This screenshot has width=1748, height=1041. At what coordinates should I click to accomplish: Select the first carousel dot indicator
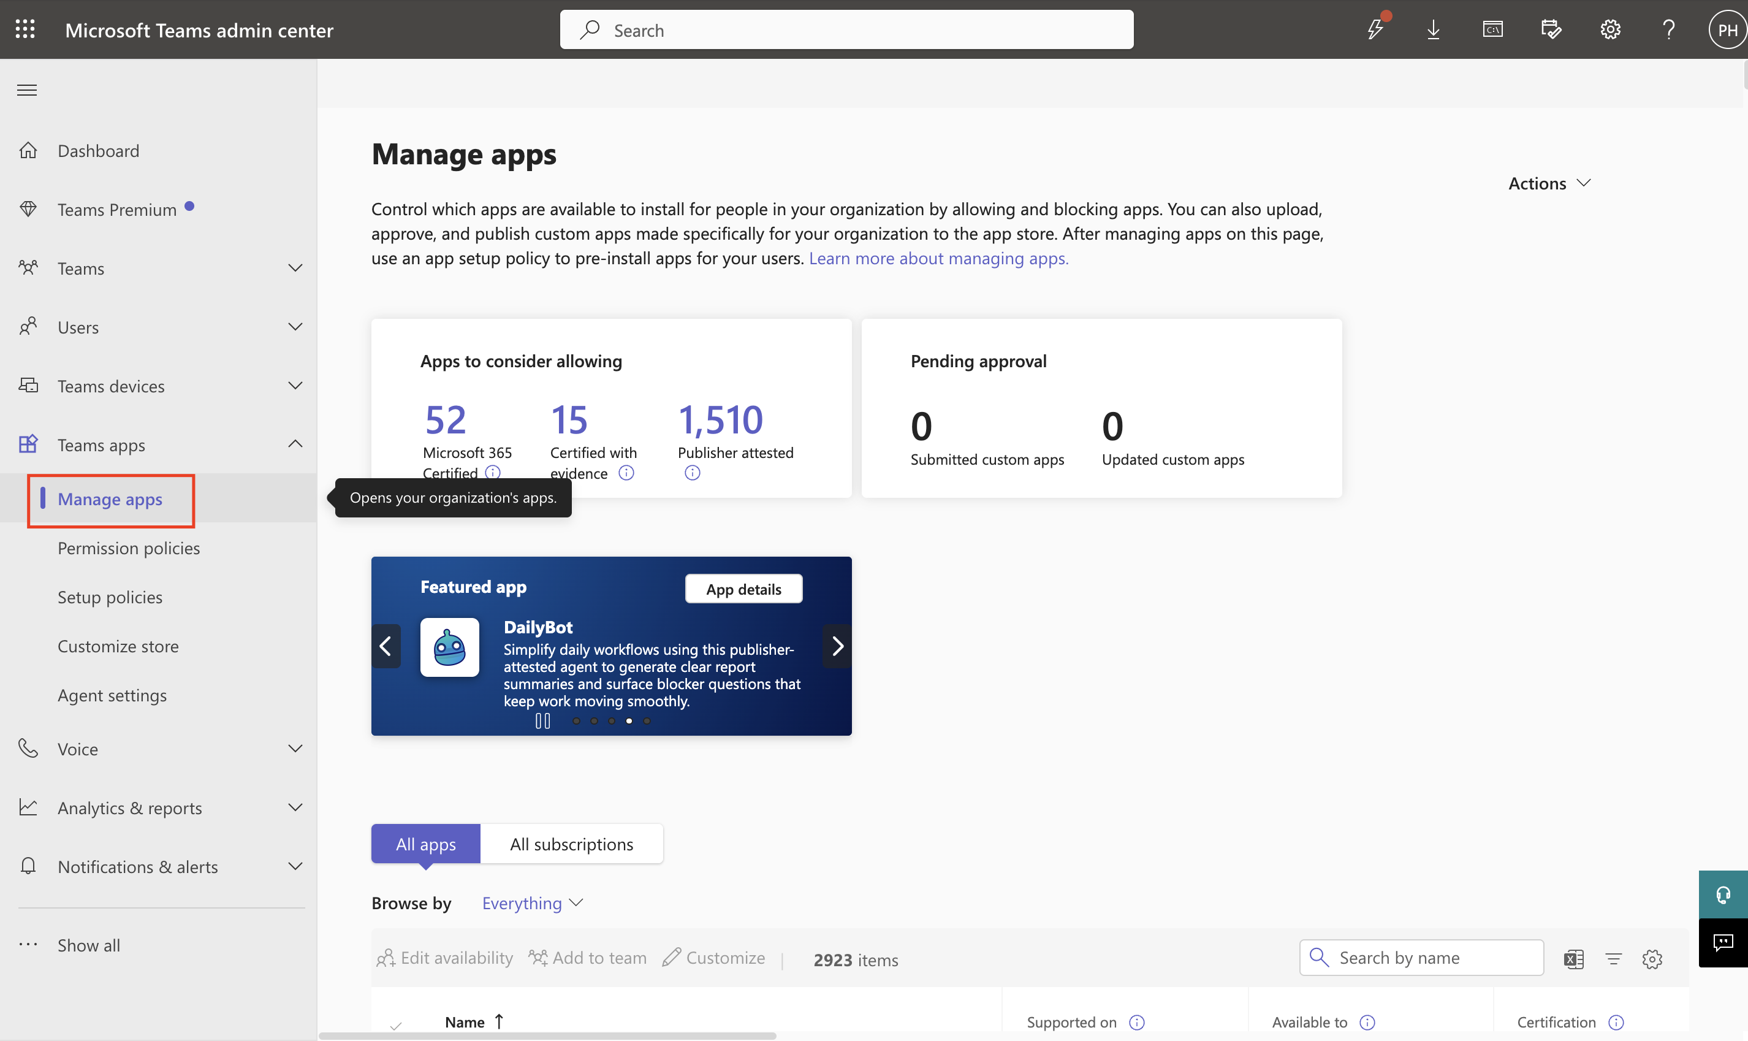pyautogui.click(x=576, y=721)
